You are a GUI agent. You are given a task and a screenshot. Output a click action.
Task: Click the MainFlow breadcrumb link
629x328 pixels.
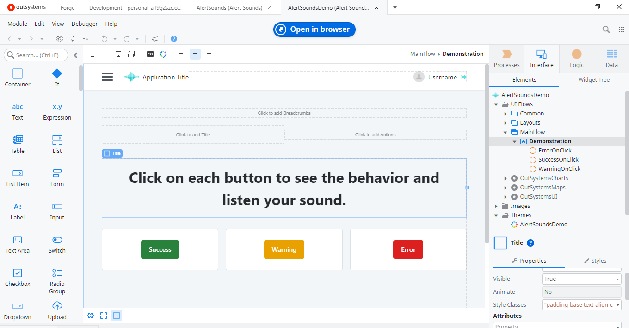click(423, 54)
